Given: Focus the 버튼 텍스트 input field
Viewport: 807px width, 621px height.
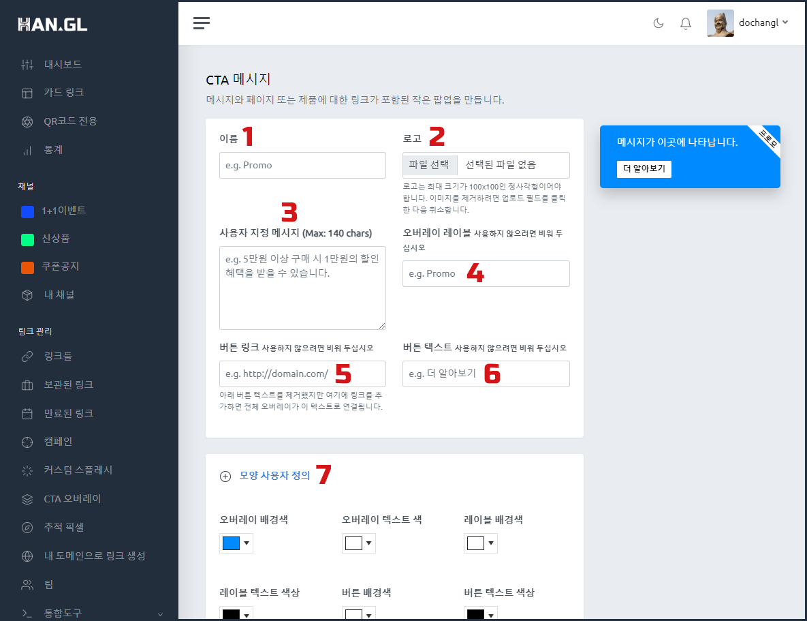Looking at the screenshot, I should [x=486, y=374].
